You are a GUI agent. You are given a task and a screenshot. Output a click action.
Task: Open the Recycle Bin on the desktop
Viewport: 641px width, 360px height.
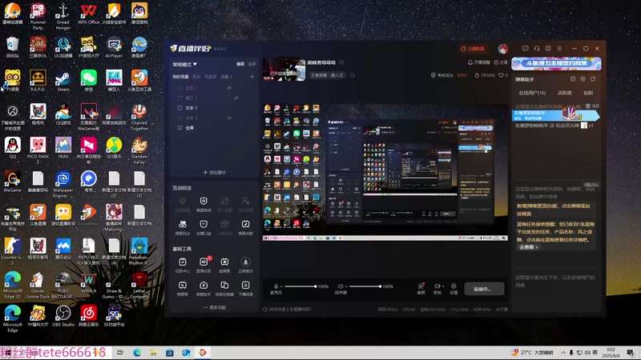click(13, 46)
